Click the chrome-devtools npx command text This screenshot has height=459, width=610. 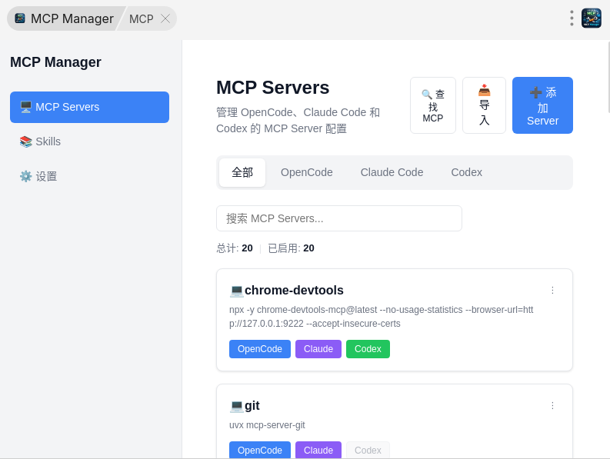coord(382,317)
